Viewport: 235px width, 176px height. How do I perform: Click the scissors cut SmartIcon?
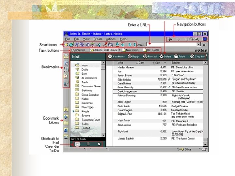coord(77,44)
